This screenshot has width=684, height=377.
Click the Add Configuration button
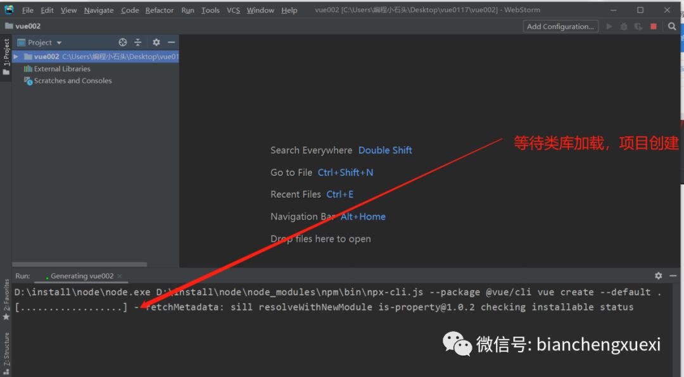tap(560, 27)
